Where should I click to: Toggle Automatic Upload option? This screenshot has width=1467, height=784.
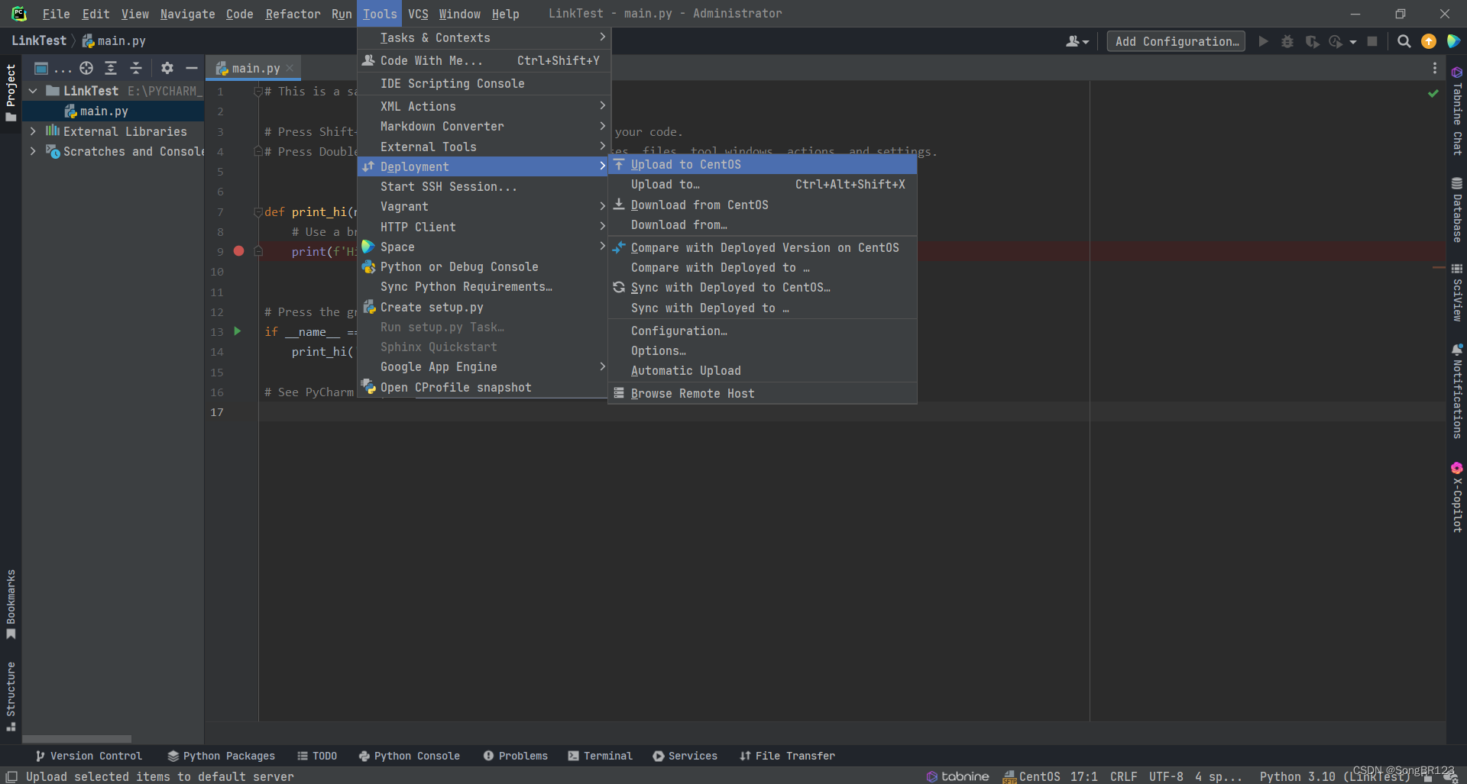(x=762, y=371)
